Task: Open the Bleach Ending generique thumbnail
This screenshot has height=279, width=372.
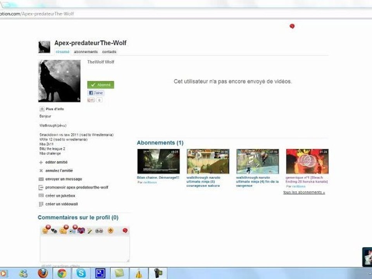Action: (307, 161)
